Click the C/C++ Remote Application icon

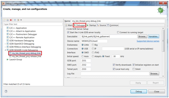point(8,37)
